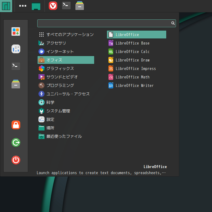
Task: Open Vivaldi browser from the top panel
Action: [53, 6]
